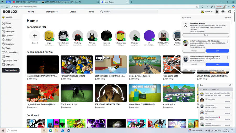Open Home in the left sidebar

point(7,23)
